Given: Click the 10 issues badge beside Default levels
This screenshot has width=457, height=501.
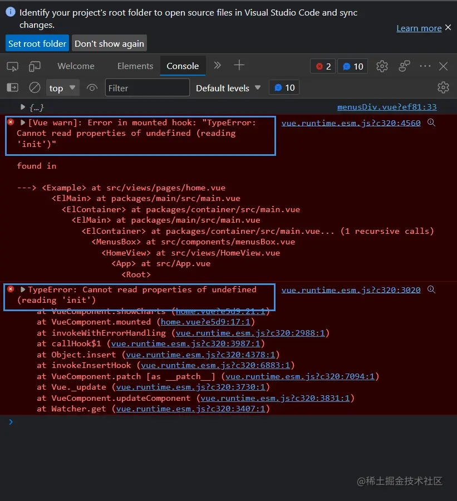Looking at the screenshot, I should click(x=284, y=87).
